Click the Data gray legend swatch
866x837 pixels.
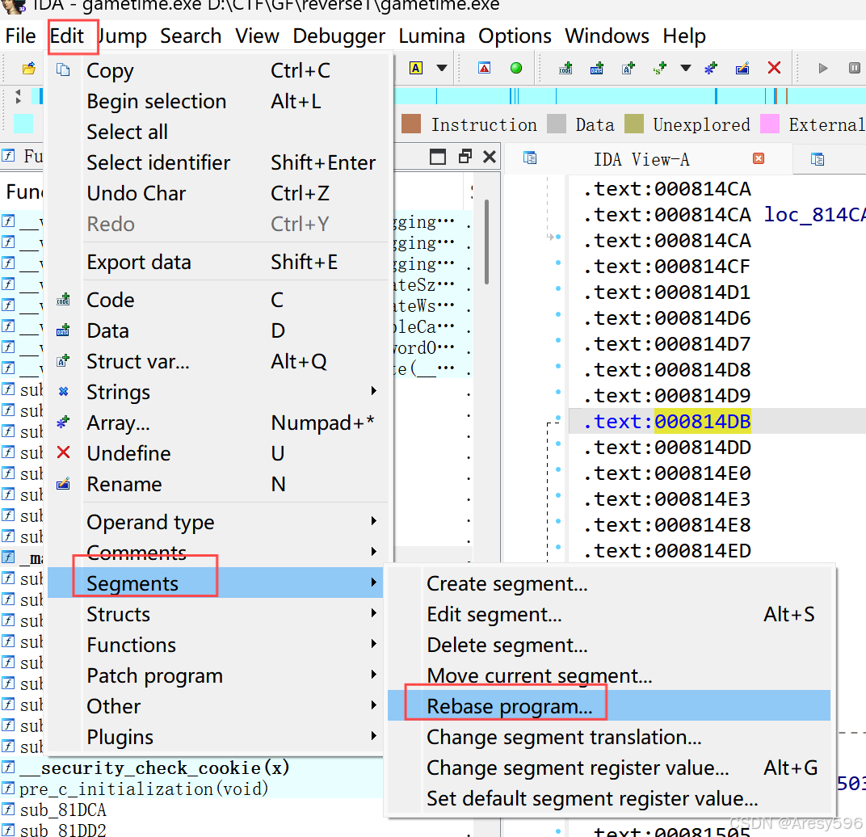click(x=556, y=124)
